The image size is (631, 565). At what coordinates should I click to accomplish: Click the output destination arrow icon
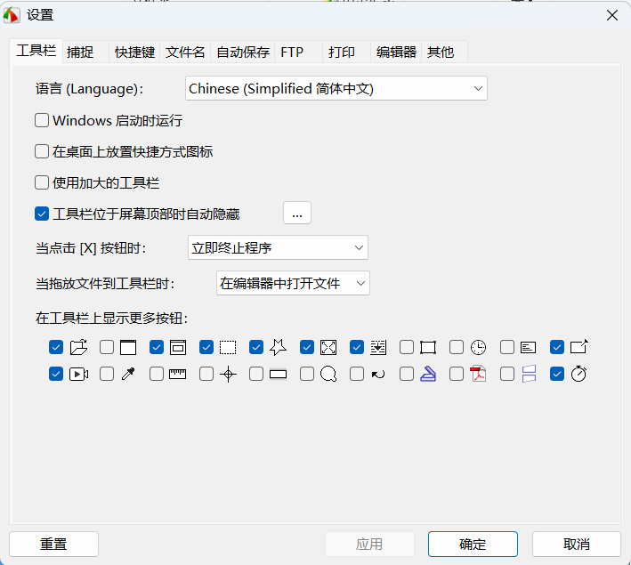pyautogui.click(x=579, y=346)
